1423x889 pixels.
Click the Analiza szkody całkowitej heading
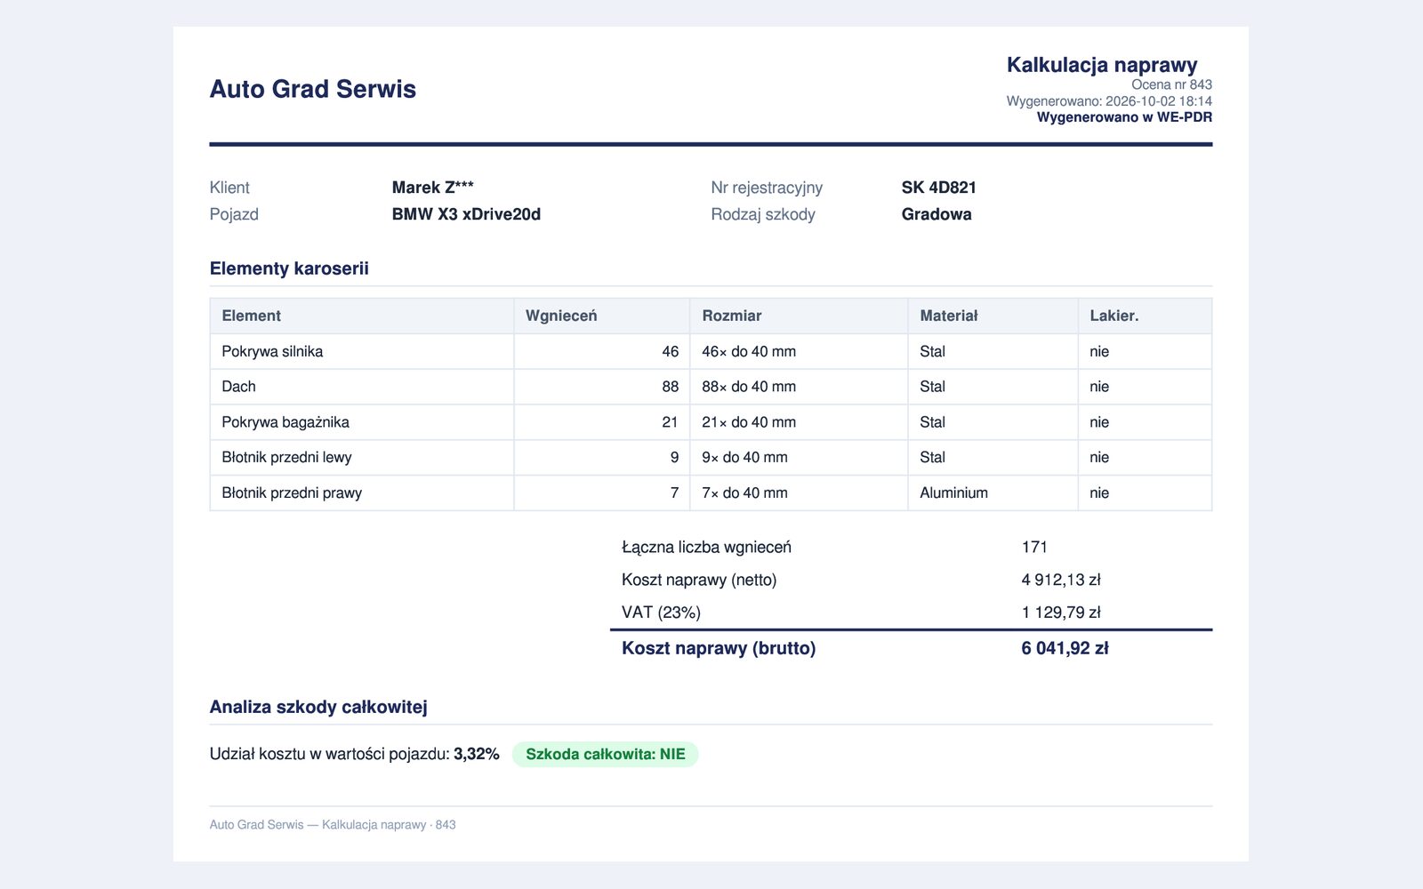tap(318, 707)
